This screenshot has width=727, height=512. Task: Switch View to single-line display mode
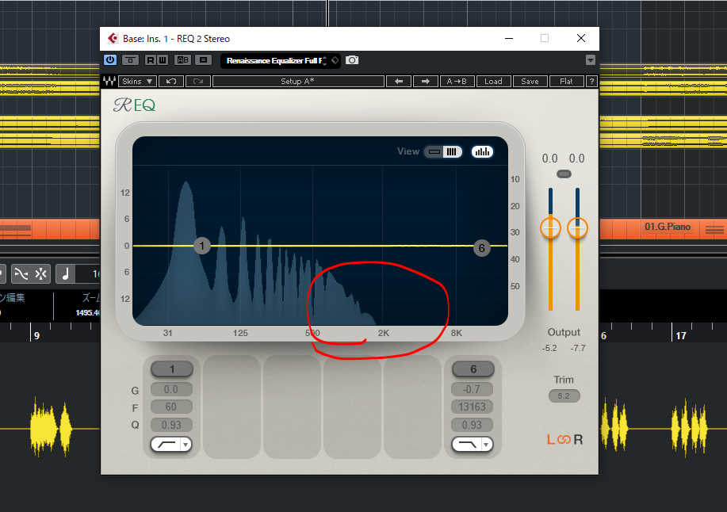(434, 151)
